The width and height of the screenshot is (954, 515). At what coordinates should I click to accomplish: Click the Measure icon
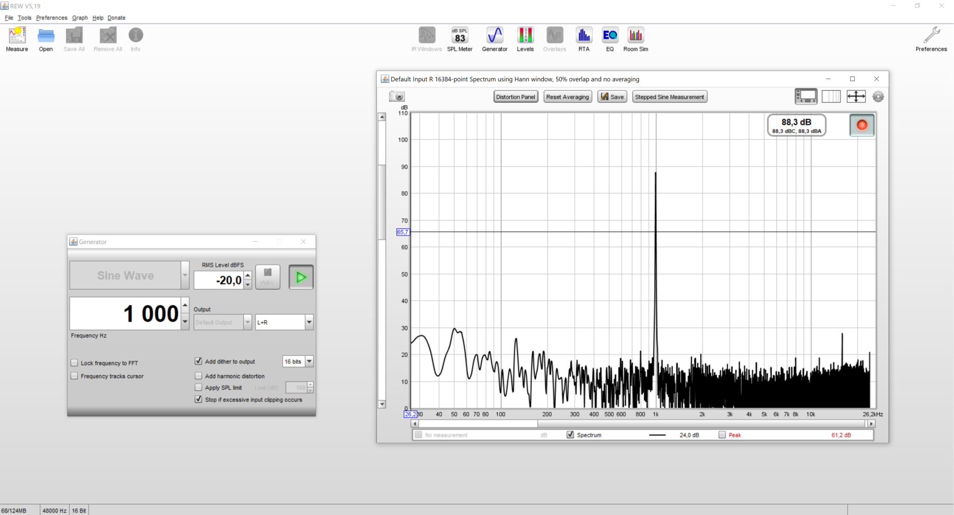coord(17,37)
